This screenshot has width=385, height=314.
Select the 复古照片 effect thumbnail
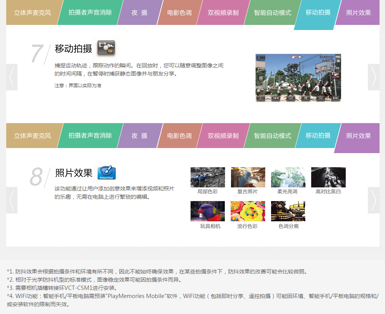248,177
